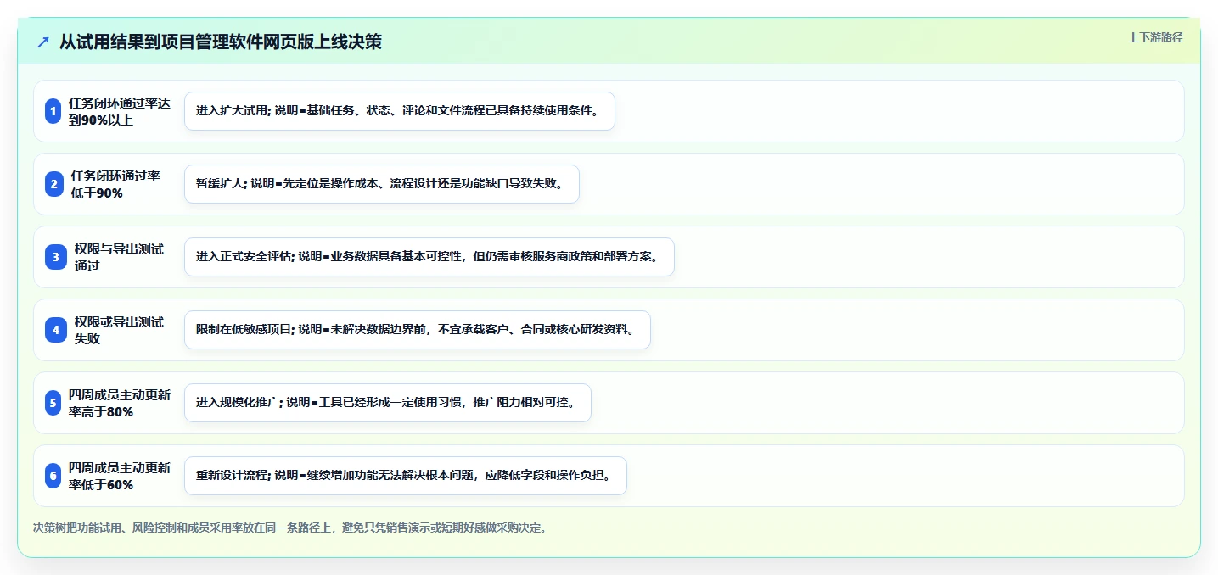The height and width of the screenshot is (575, 1218).
Task: Click the footer note starting 决策树把功能试用
Action: tap(290, 528)
